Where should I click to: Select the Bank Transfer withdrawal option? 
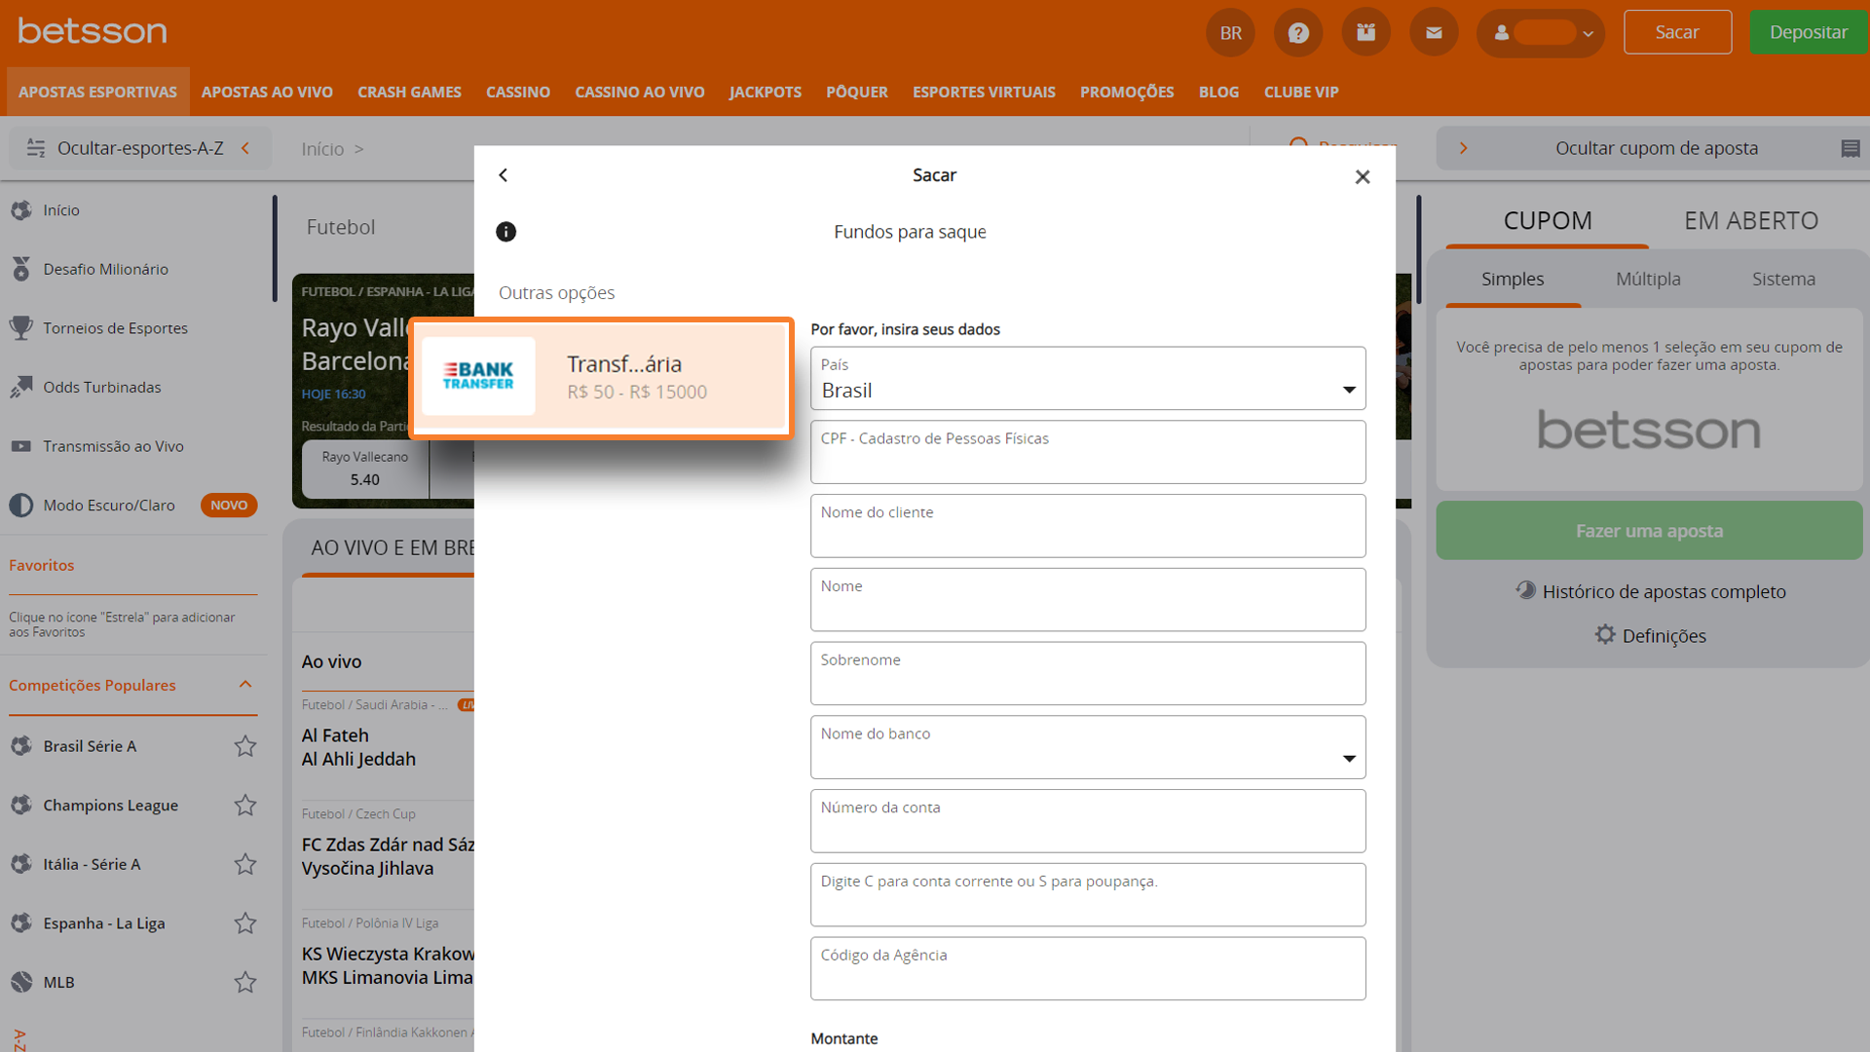click(602, 378)
